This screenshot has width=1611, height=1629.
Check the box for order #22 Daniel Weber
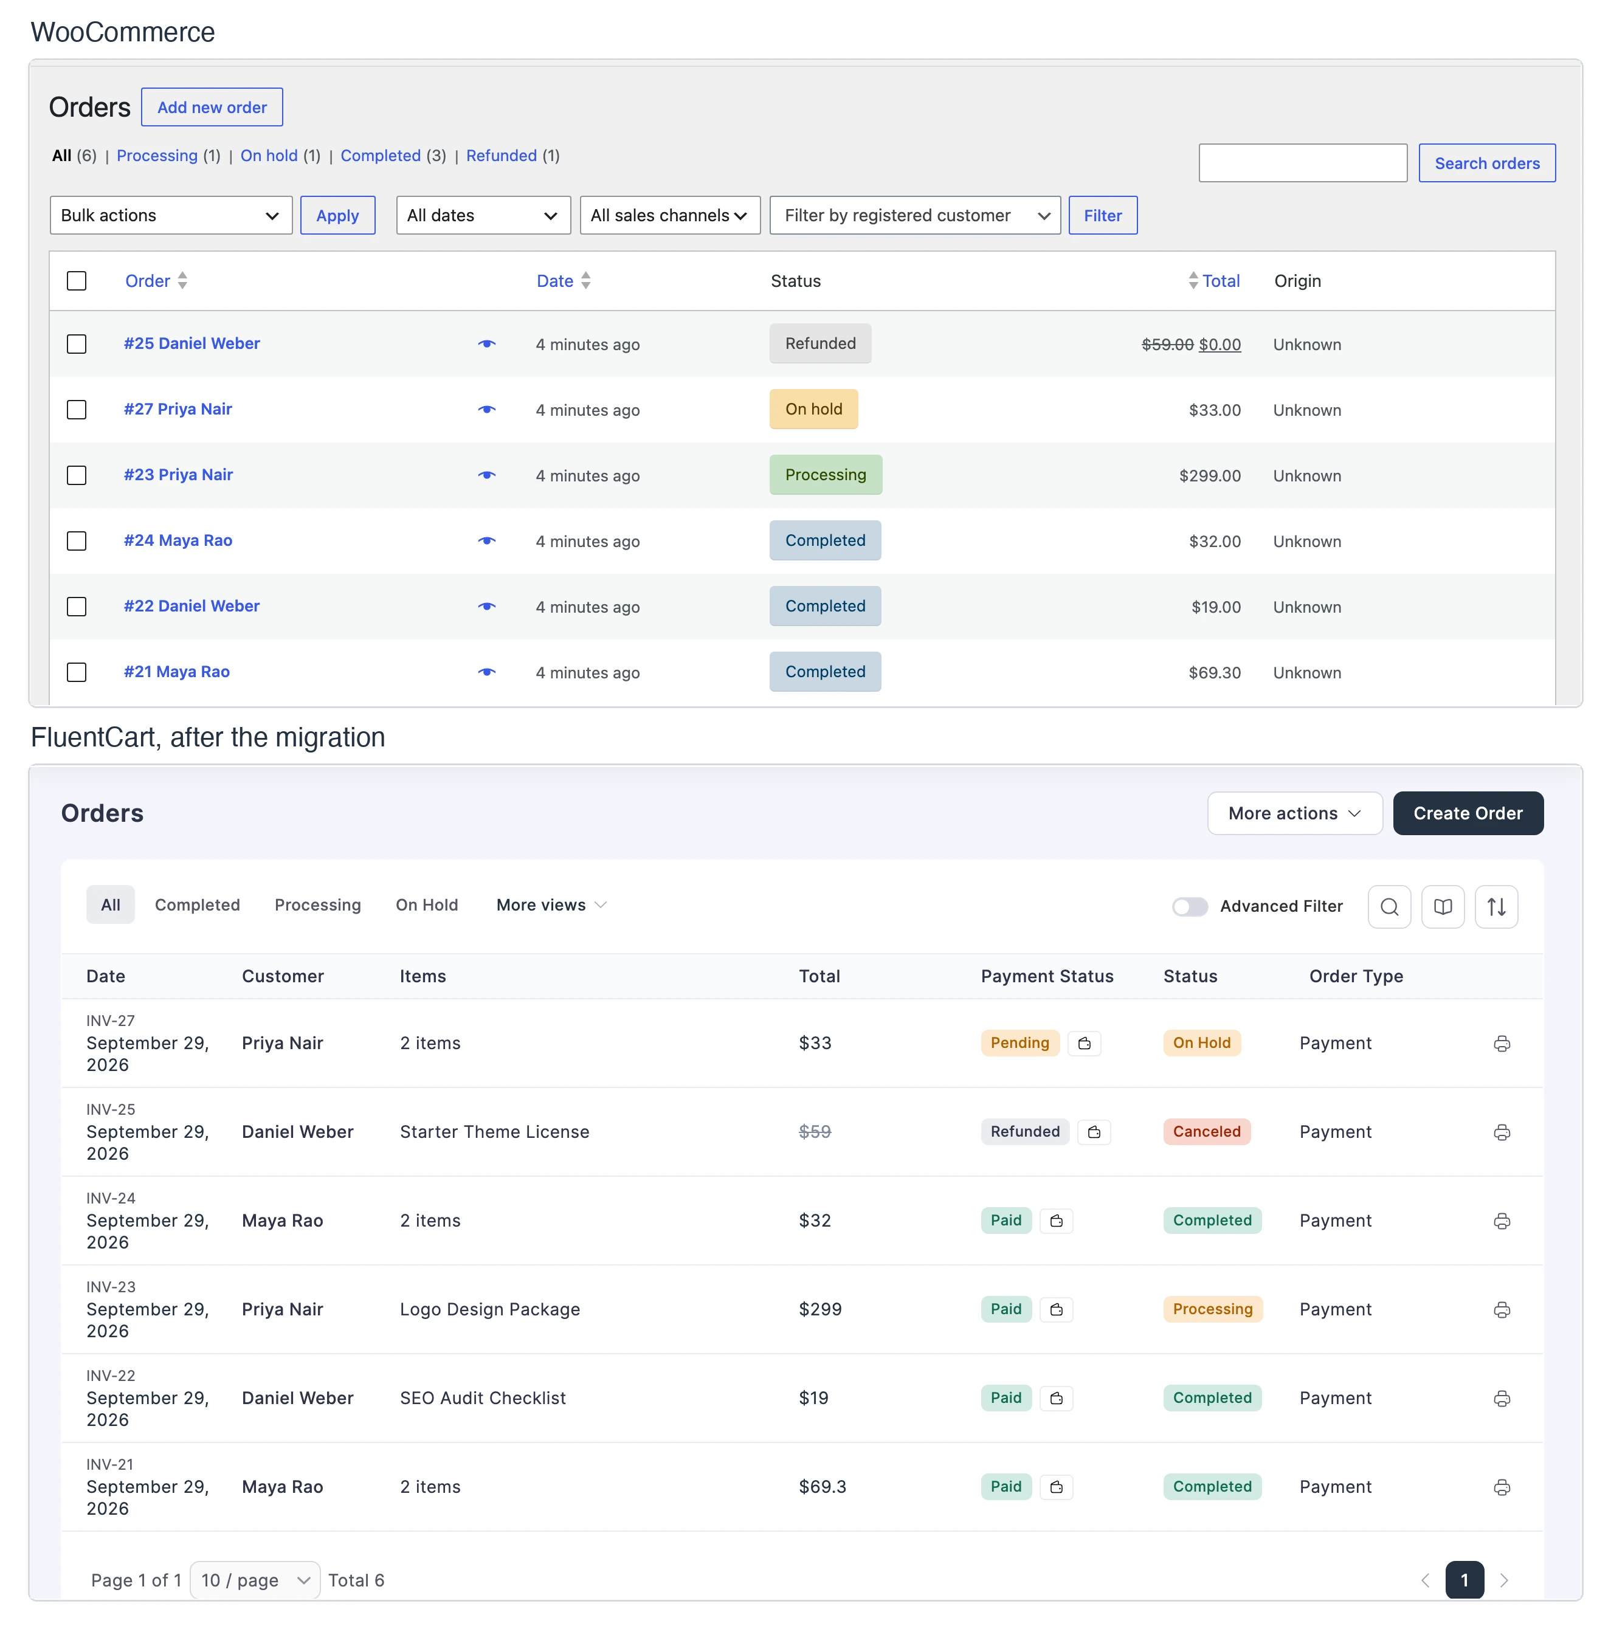coord(77,607)
